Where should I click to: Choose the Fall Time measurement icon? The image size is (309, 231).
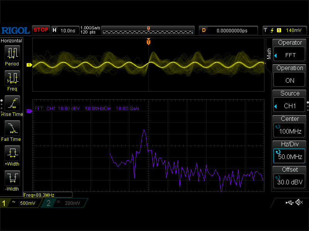12,128
